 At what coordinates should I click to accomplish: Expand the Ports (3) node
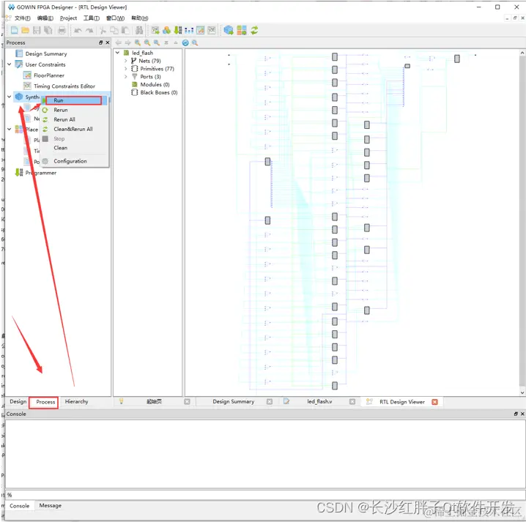126,76
